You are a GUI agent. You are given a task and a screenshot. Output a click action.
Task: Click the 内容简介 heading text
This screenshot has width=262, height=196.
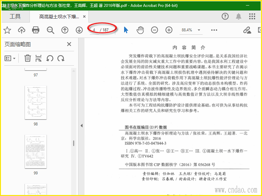coord(189,48)
